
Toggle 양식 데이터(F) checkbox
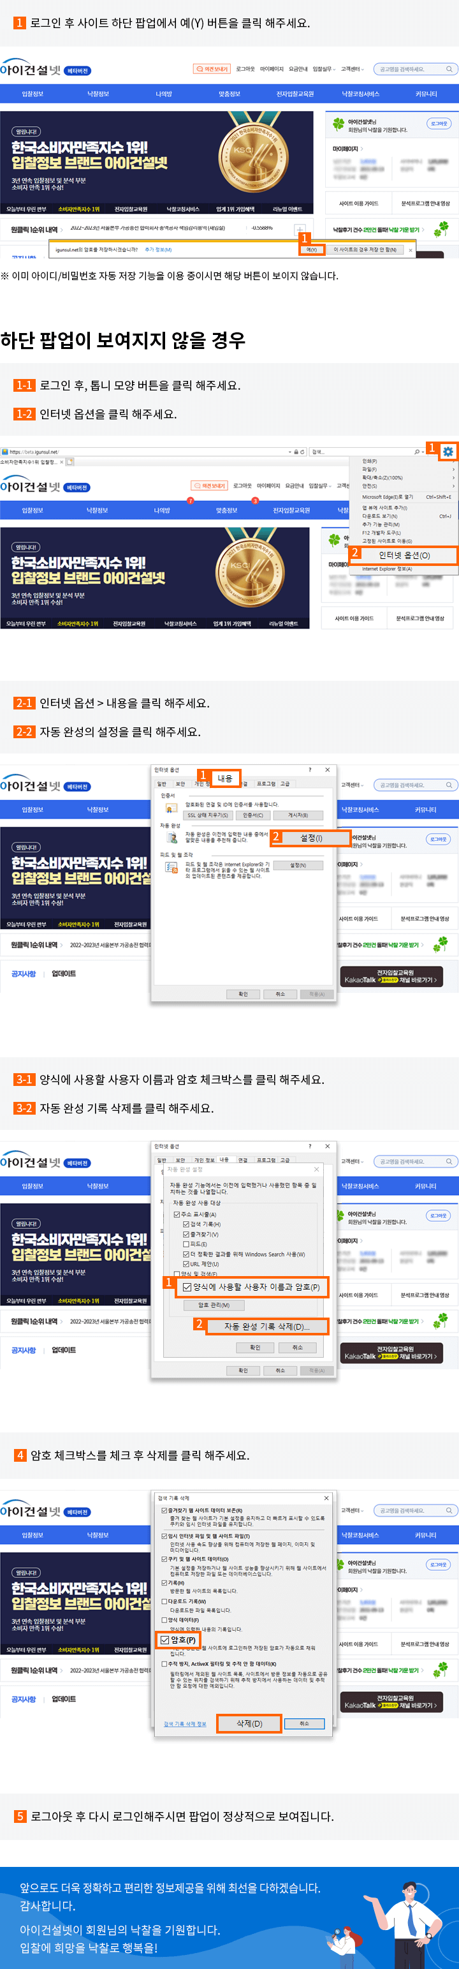coord(165,1620)
